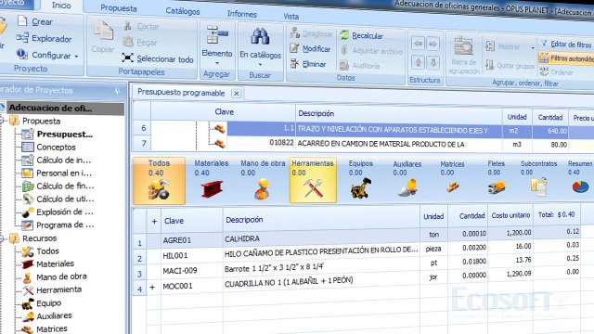Click the right arrow in Estructura

point(433,44)
